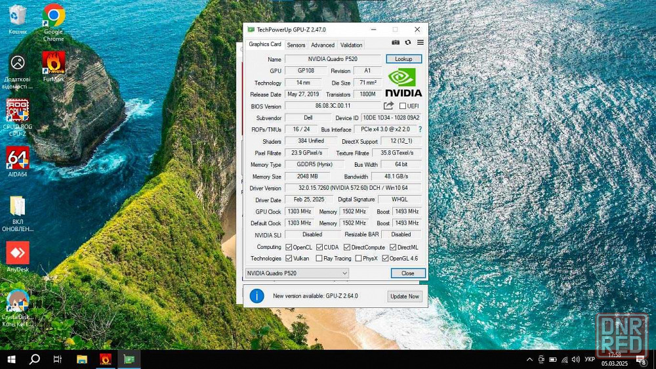The image size is (656, 369).
Task: Switch to FurMark in the taskbar
Action: tap(106, 359)
